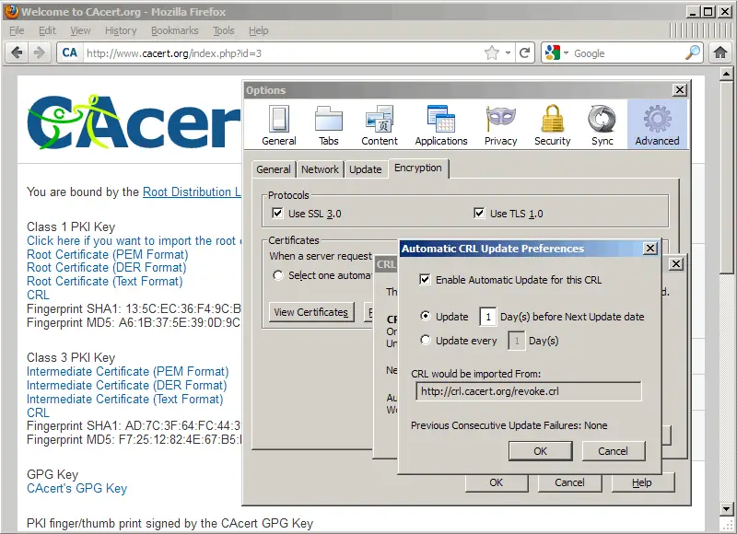Click the Root Distribution License link

click(x=192, y=192)
